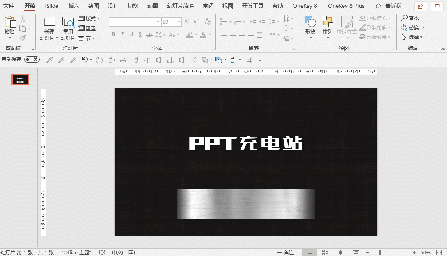Select the PPT充电站 title text on slide

click(245, 143)
